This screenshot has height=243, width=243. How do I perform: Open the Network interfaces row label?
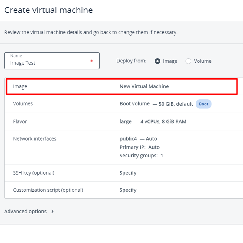click(x=35, y=139)
